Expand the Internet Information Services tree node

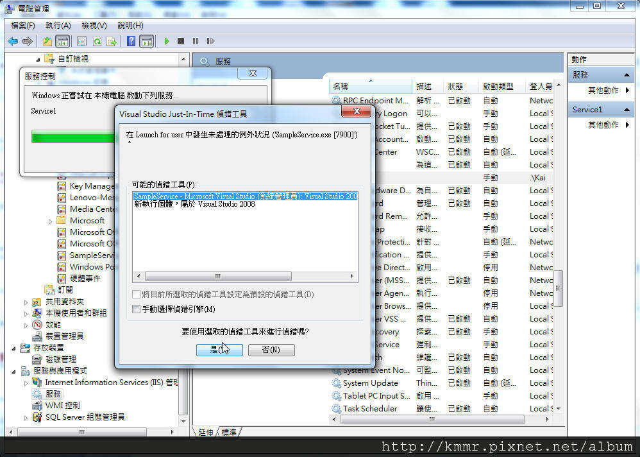26,383
